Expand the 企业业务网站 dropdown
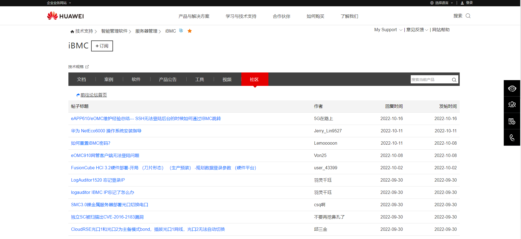This screenshot has width=521, height=239. pyautogui.click(x=59, y=3)
